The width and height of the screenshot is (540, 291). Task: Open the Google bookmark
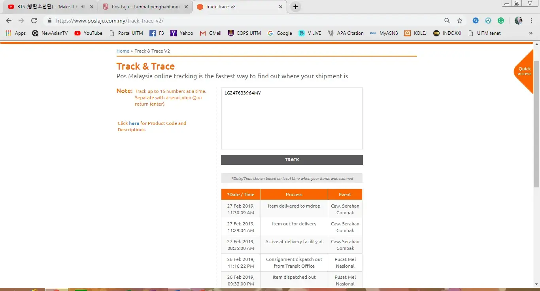[280, 33]
